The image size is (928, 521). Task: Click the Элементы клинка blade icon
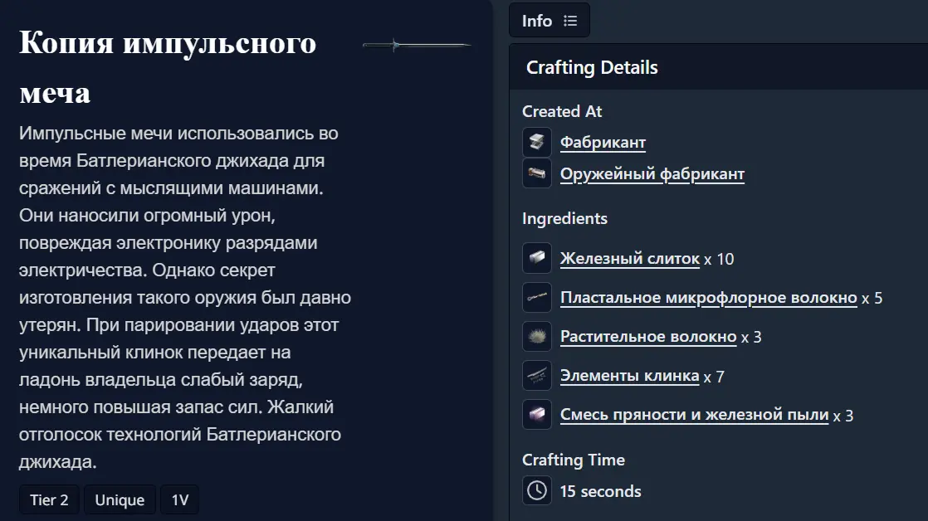(x=537, y=375)
